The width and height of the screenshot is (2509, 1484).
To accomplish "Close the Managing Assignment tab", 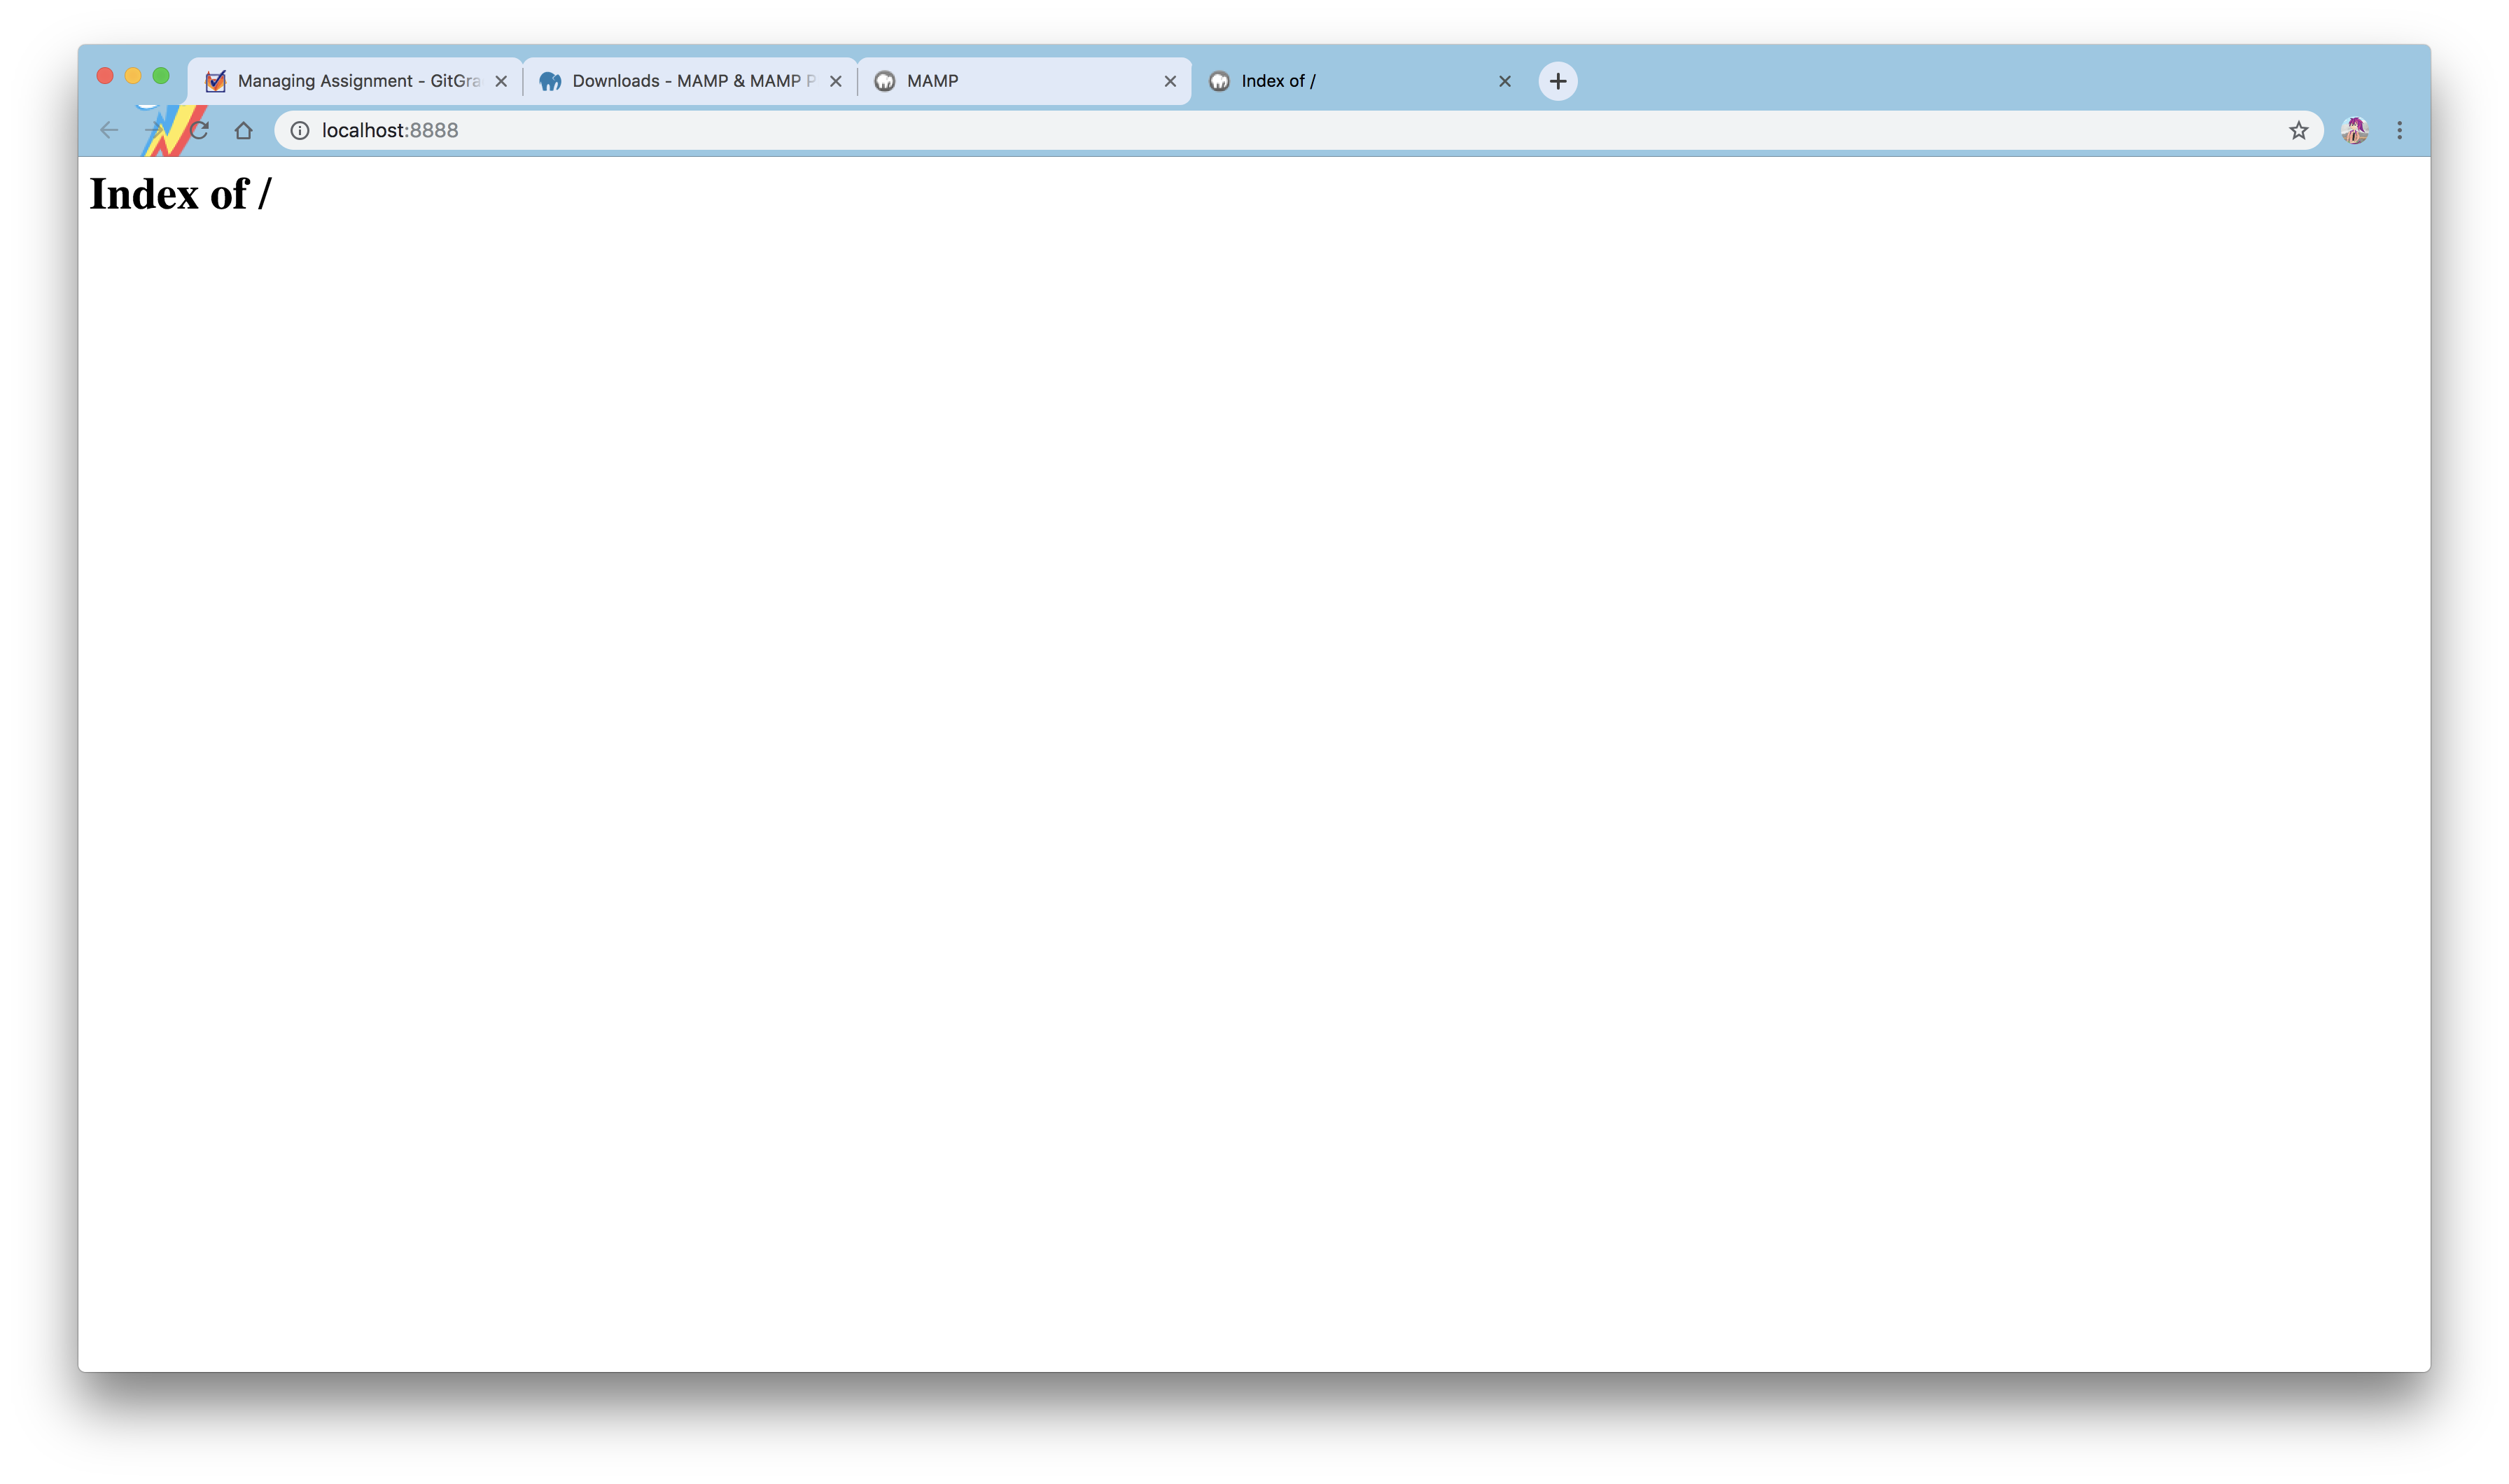I will pyautogui.click(x=501, y=81).
